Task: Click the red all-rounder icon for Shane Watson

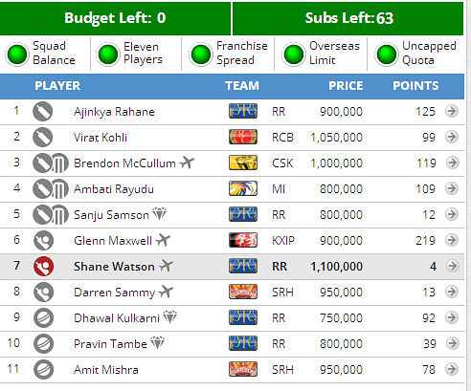Action: tap(43, 267)
